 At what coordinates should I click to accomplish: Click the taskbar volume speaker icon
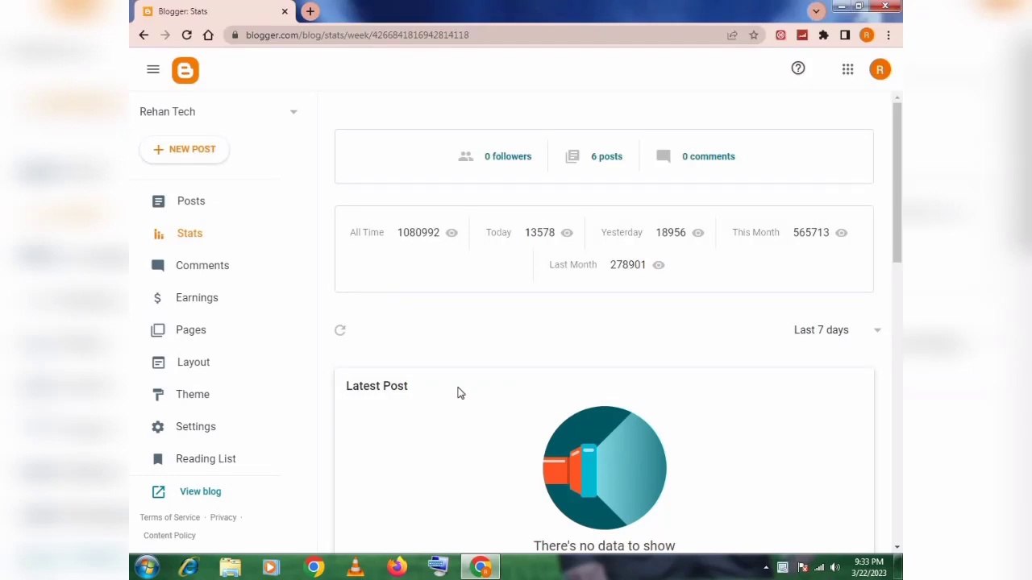[834, 568]
